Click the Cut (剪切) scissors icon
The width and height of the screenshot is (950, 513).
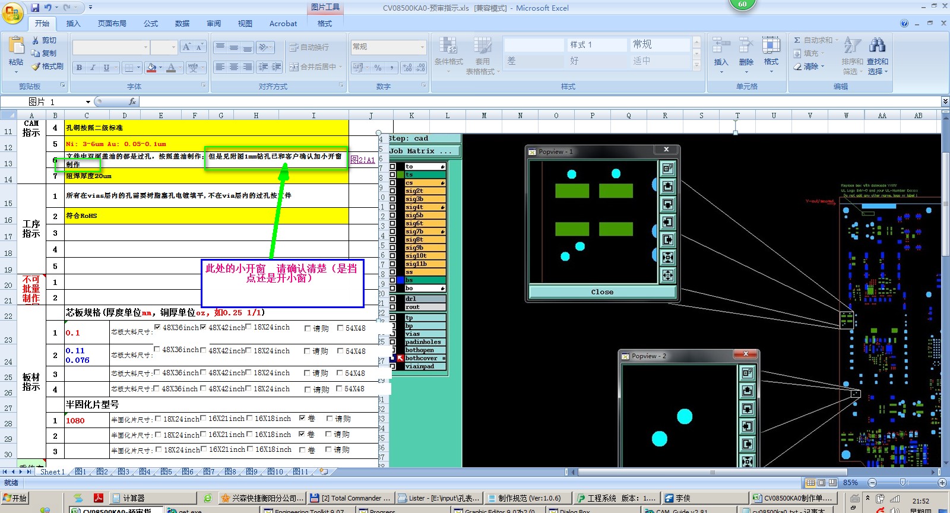pyautogui.click(x=36, y=40)
